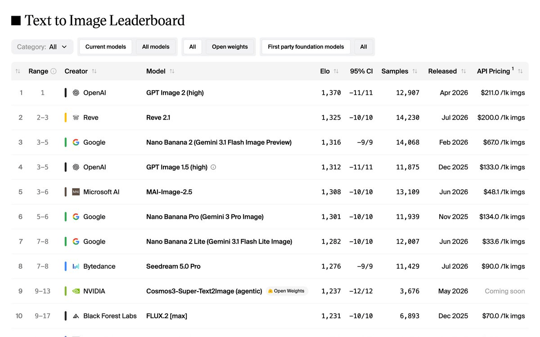
Task: Click the price $33.6 /1k imgs
Action: (503, 241)
